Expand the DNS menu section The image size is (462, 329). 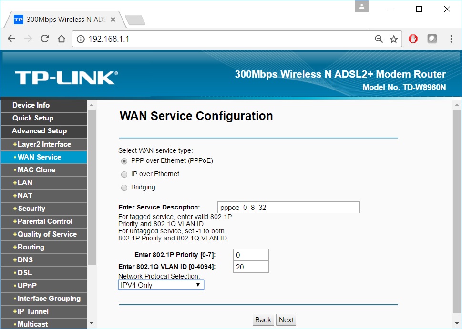click(x=43, y=260)
